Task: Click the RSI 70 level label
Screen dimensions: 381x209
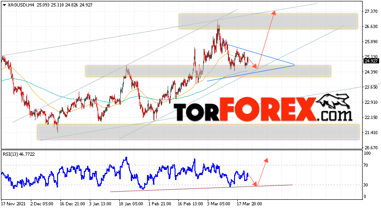Action: tap(365, 165)
